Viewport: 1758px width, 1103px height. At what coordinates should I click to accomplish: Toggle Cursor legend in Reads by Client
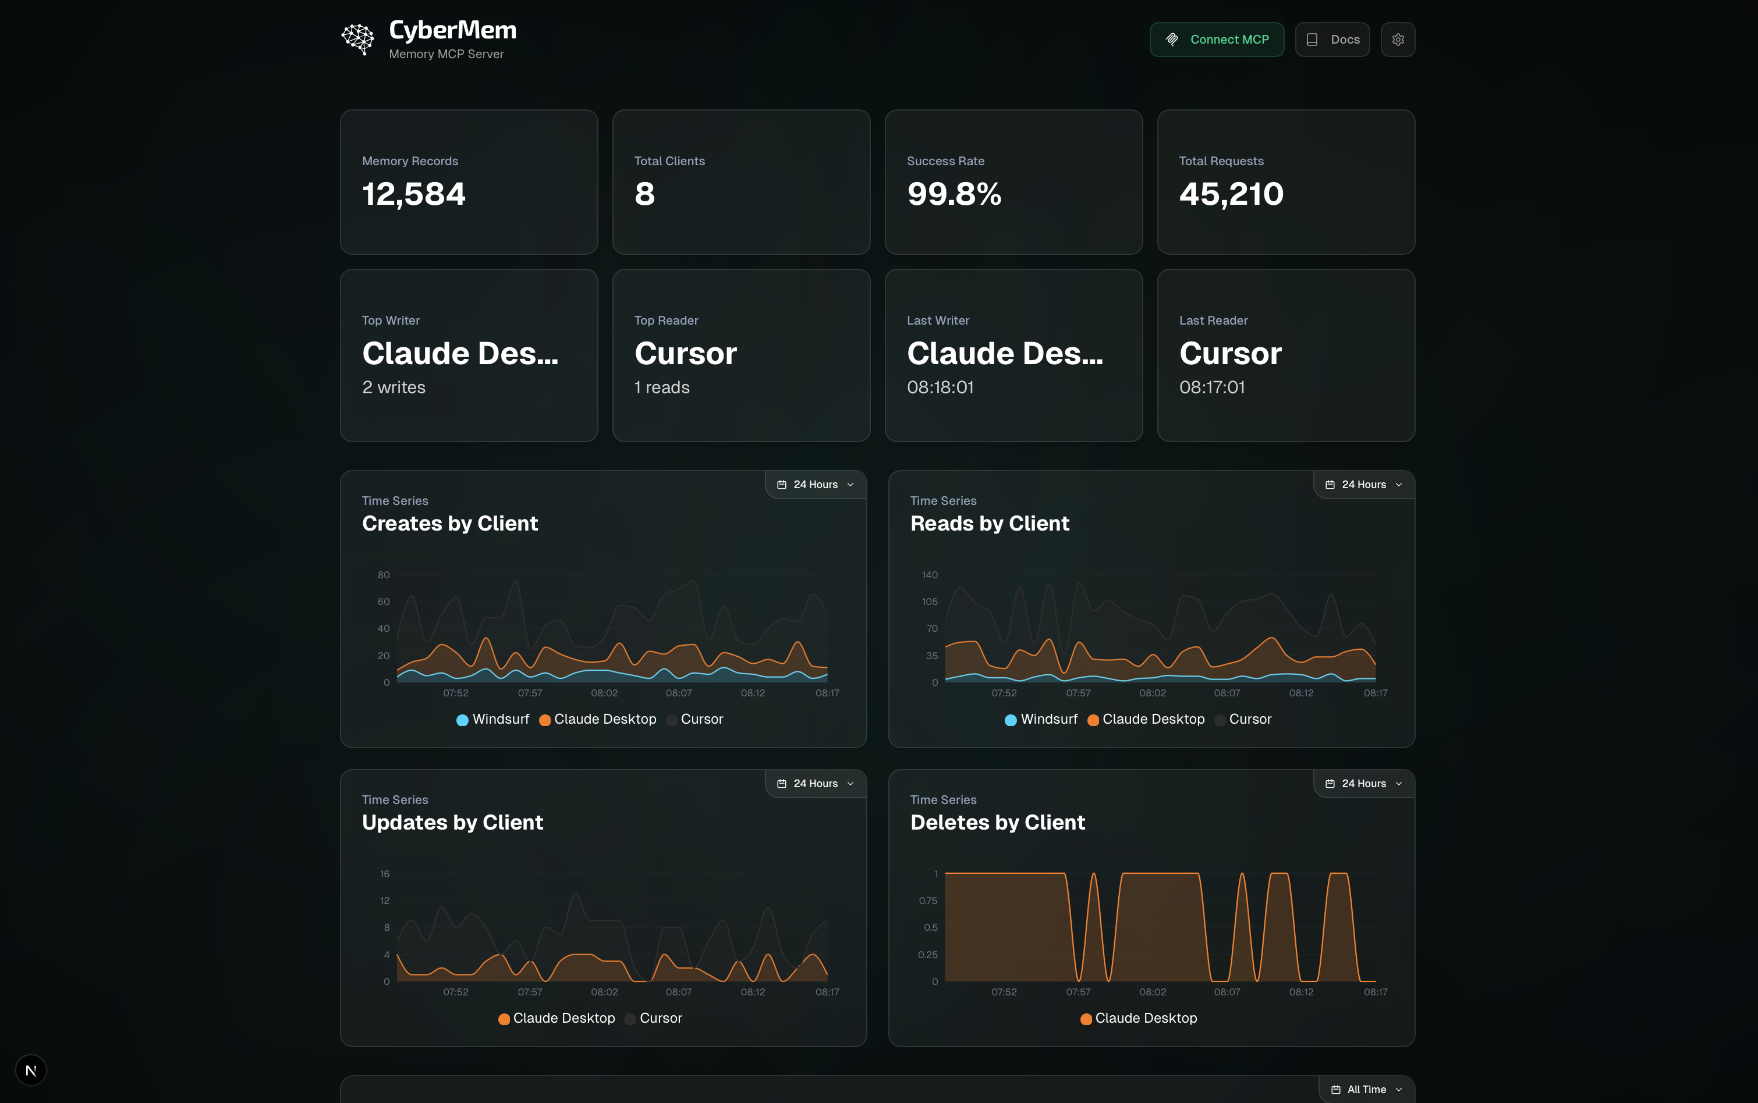click(1243, 719)
